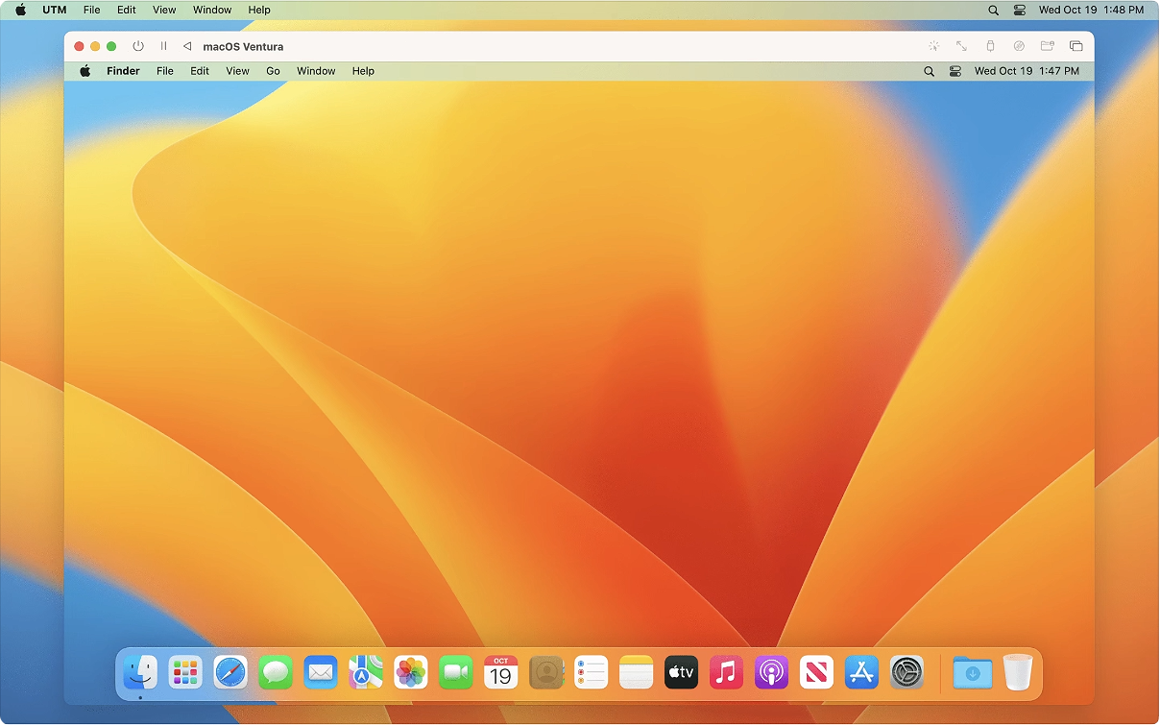Click the shared folder icon in UTM toolbar

tap(1048, 46)
